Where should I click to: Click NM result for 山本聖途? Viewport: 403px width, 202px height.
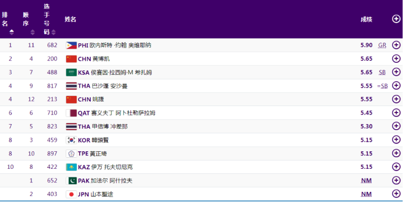click(x=366, y=194)
